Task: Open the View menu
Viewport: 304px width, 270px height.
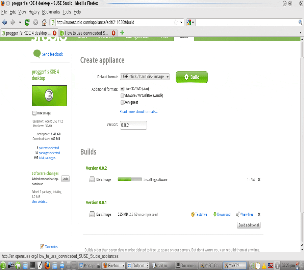Action: 22,12
